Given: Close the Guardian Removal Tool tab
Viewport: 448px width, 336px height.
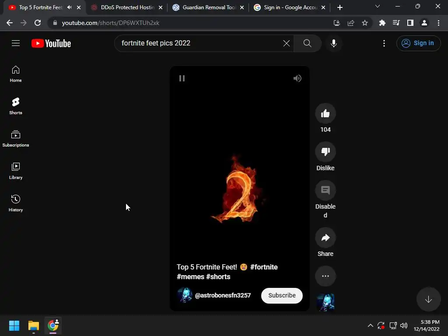Looking at the screenshot, I should click(242, 8).
